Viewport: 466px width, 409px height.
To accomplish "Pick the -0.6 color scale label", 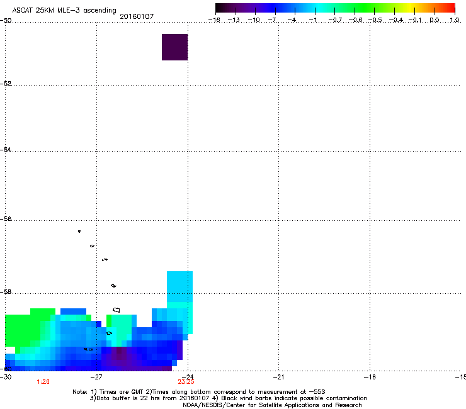I will point(355,20).
